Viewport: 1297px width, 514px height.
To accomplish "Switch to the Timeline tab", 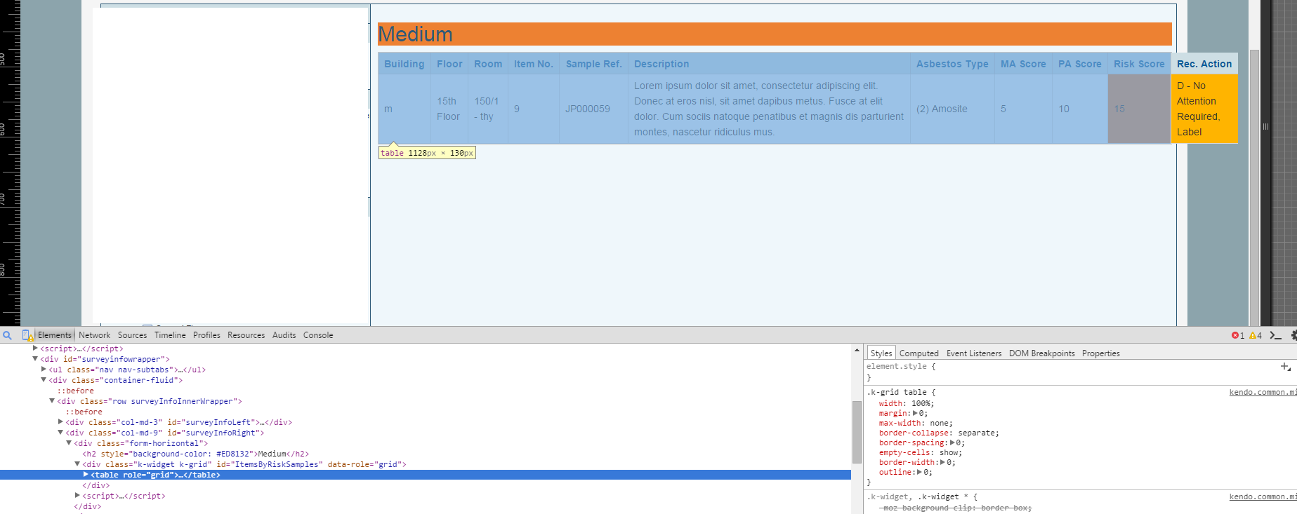I will point(170,335).
